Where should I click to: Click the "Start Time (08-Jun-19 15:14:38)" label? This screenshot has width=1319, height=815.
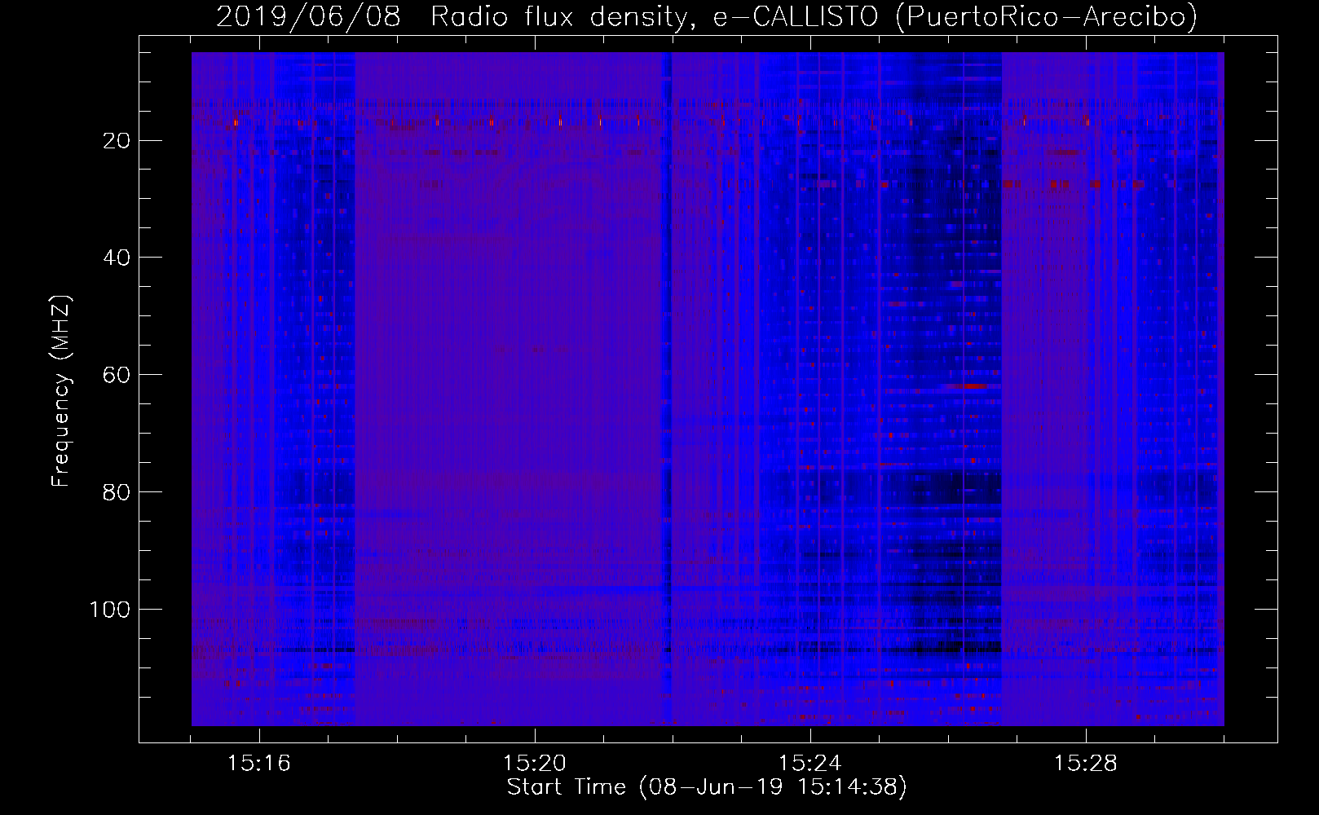[x=707, y=787]
